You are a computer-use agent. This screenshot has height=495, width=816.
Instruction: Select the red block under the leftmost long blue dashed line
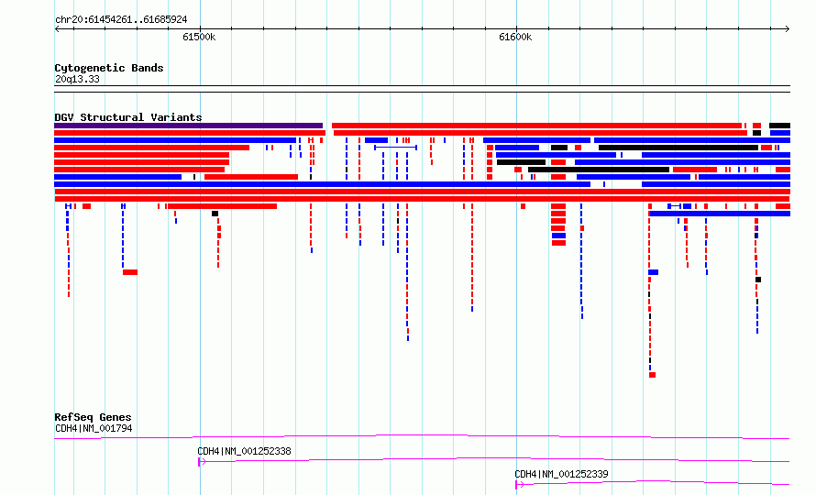click(130, 272)
